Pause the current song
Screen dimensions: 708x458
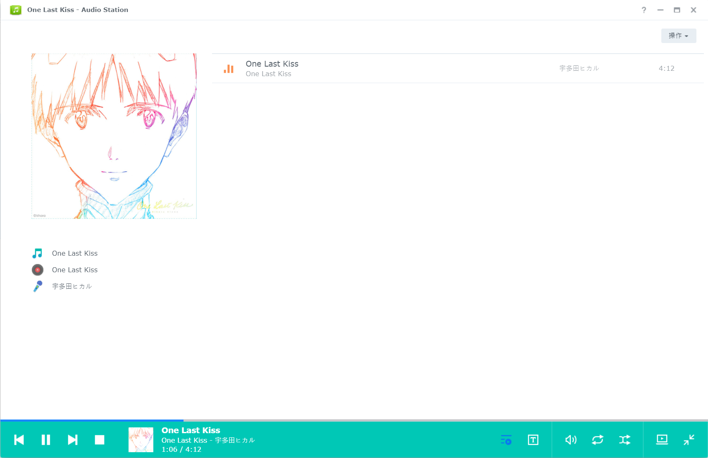coord(46,440)
